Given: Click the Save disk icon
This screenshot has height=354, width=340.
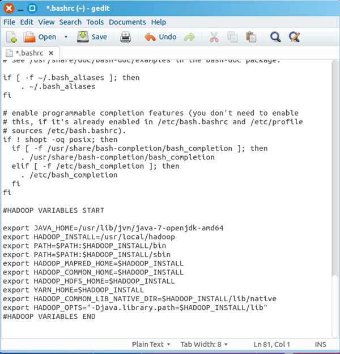Looking at the screenshot, I should (83, 37).
